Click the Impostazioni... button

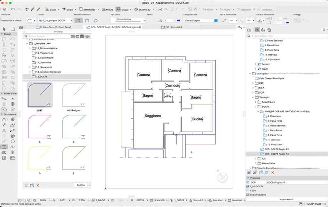coord(287,199)
